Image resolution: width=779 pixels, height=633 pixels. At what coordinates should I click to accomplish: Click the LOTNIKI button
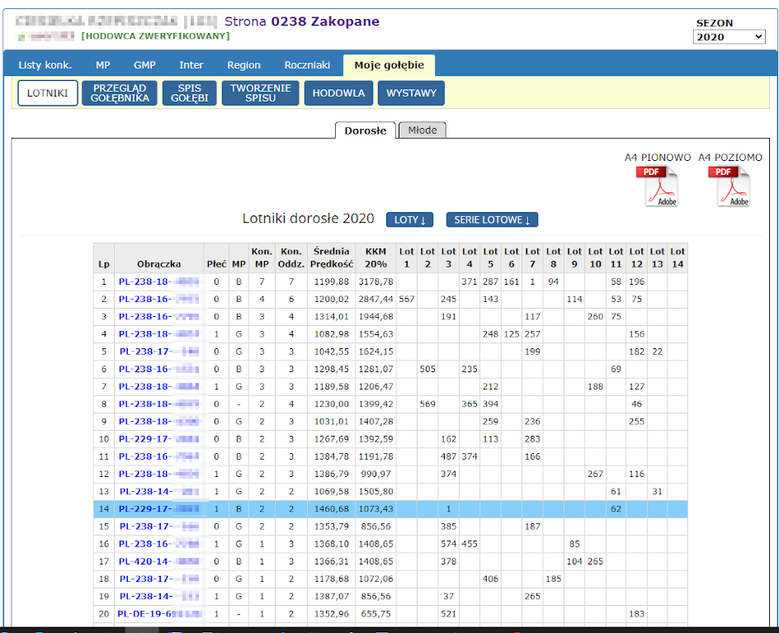pyautogui.click(x=48, y=93)
